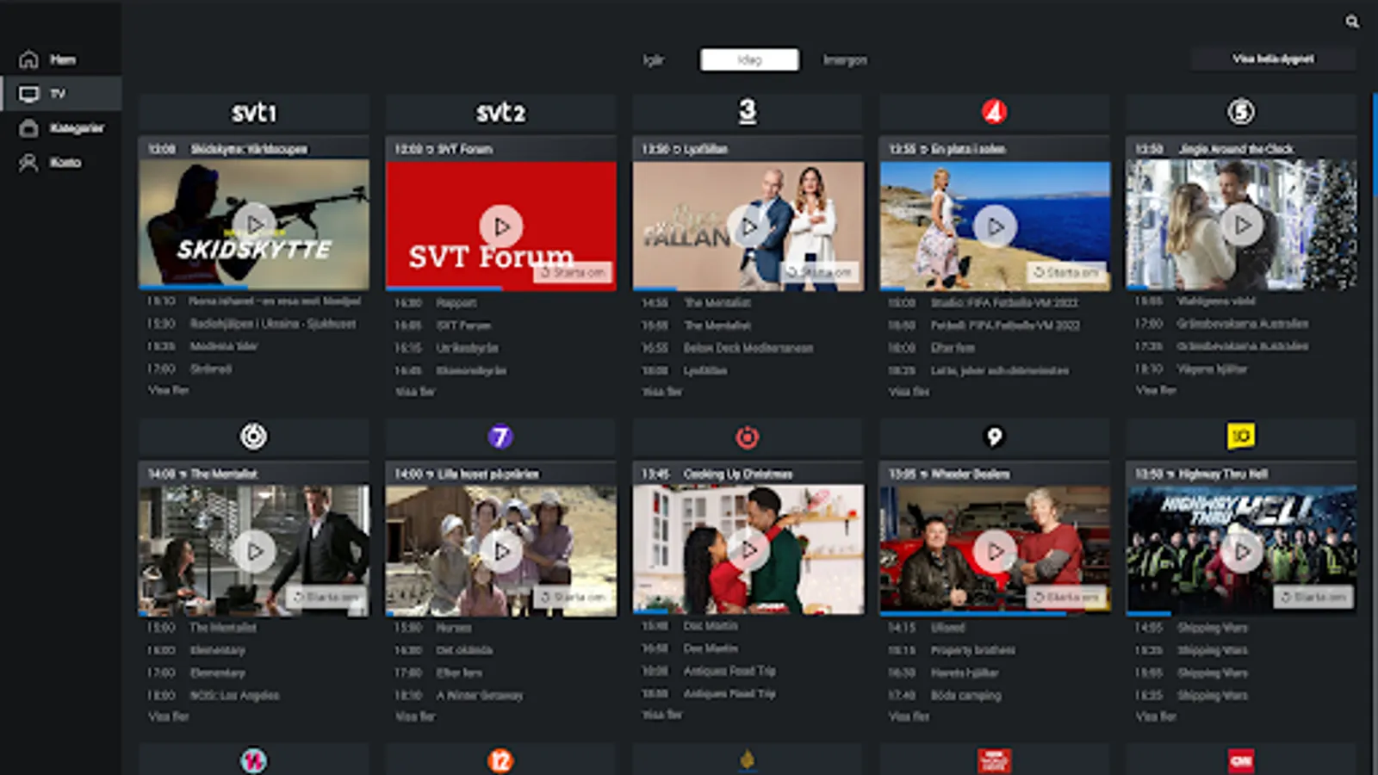Open the Kanal 5 channel logo

point(1241,112)
